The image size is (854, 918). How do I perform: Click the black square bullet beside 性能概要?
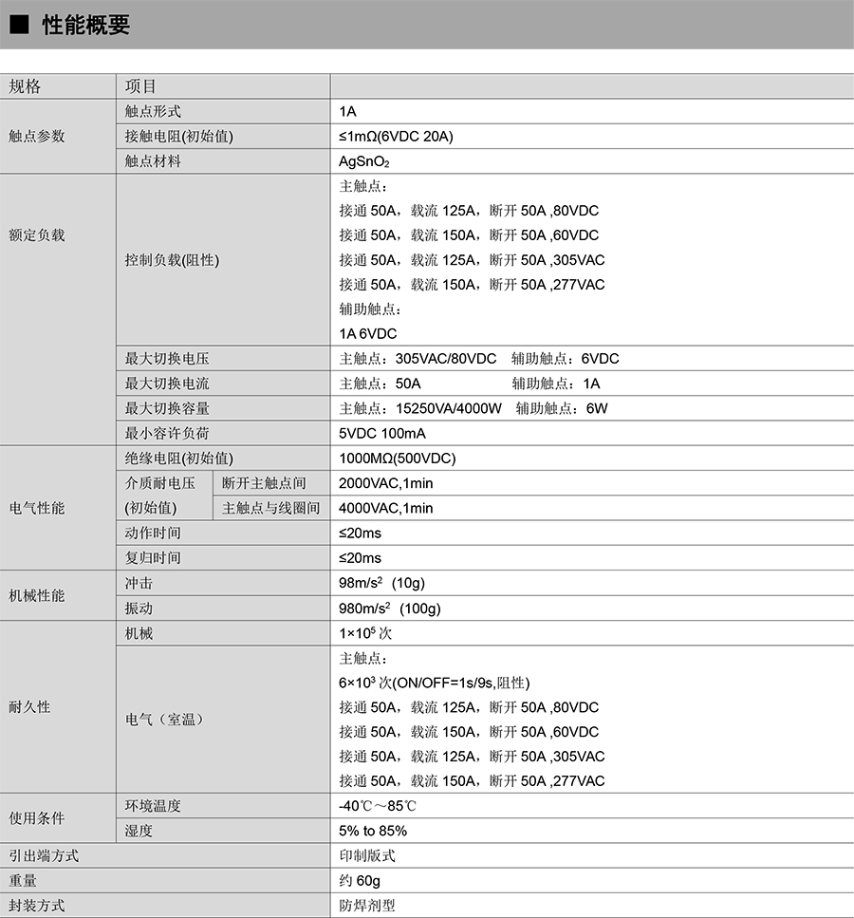[x=18, y=26]
